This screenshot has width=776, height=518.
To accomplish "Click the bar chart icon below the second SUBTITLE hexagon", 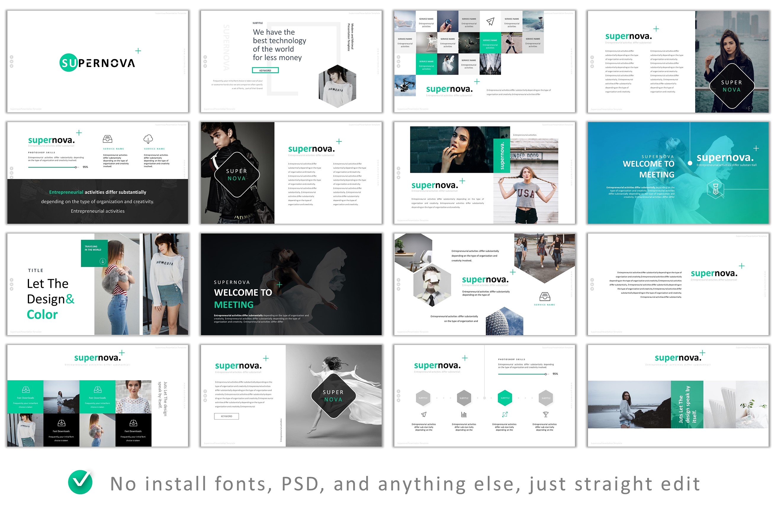I will pyautogui.click(x=464, y=414).
